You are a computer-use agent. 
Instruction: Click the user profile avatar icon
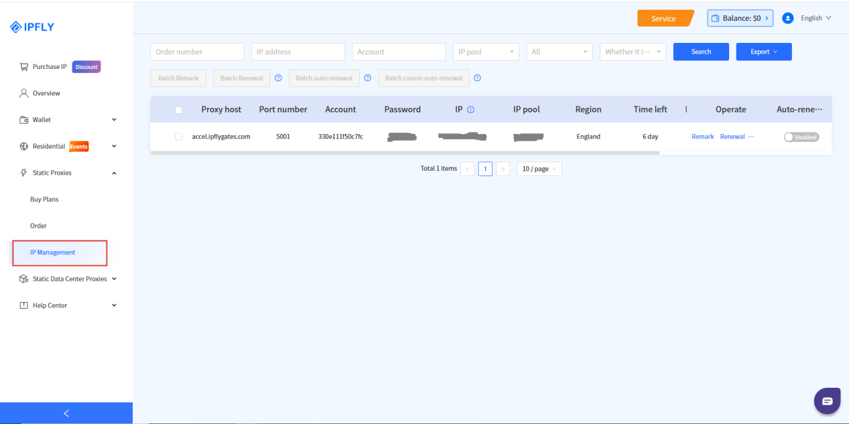tap(787, 18)
